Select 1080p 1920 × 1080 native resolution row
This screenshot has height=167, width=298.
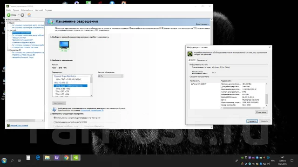[70, 86]
